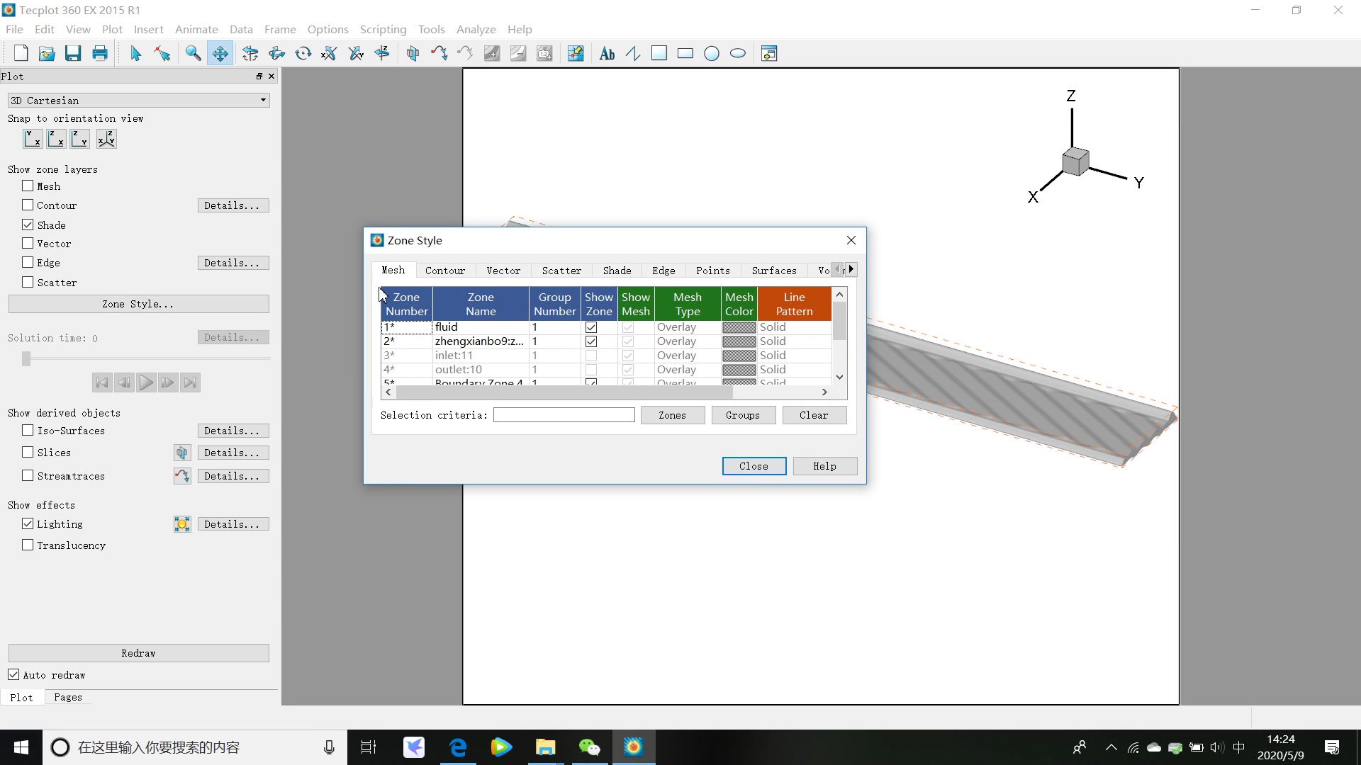Choose the Add Circle tool
Screen dimensions: 1361x765
(x=712, y=54)
